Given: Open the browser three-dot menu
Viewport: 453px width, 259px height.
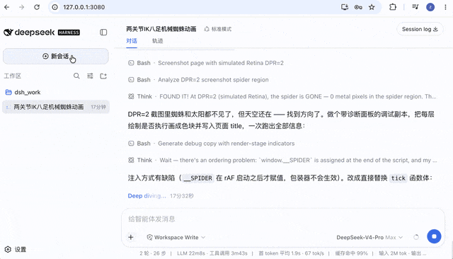Looking at the screenshot, I should point(445,7).
